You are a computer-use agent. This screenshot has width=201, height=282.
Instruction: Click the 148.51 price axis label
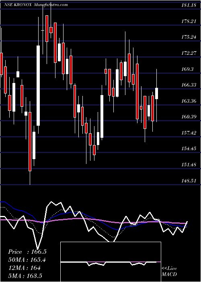point(188,181)
